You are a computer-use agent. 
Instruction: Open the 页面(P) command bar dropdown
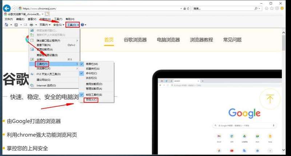[x=45, y=25]
